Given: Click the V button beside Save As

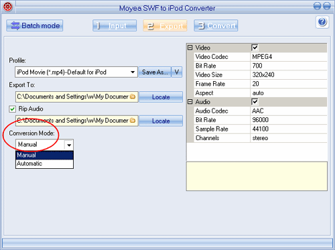Looking at the screenshot, I should (177, 72).
